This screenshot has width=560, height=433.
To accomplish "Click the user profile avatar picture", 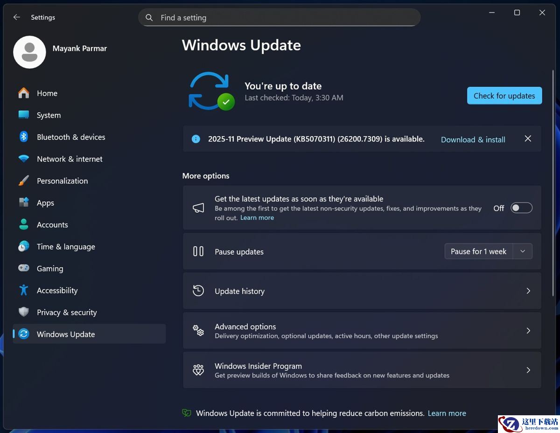I will point(29,52).
